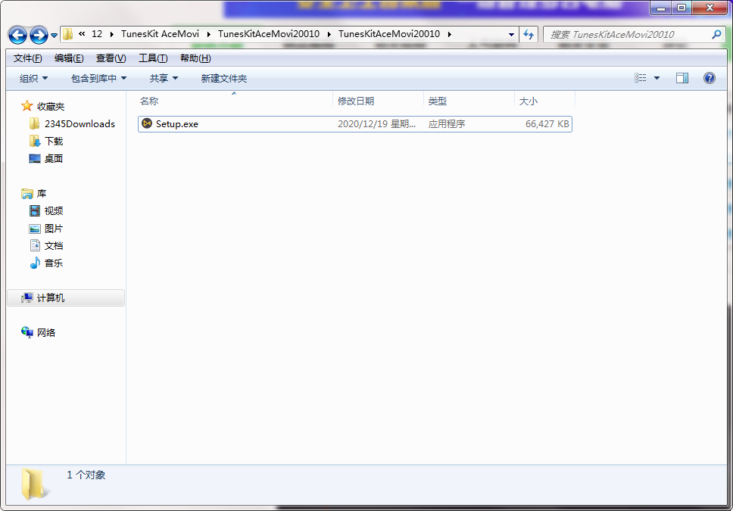The width and height of the screenshot is (733, 511).
Task: Click the computer icon beside 计算机
Action: [x=27, y=298]
